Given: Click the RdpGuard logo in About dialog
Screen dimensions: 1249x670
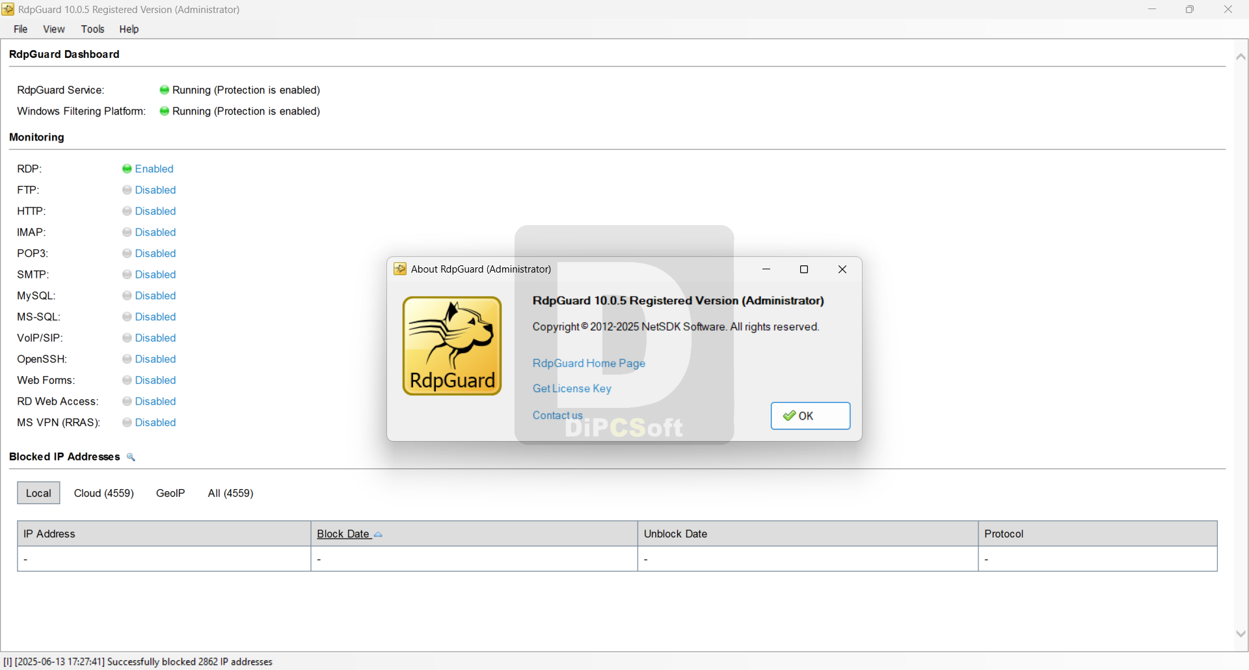Looking at the screenshot, I should pyautogui.click(x=452, y=346).
